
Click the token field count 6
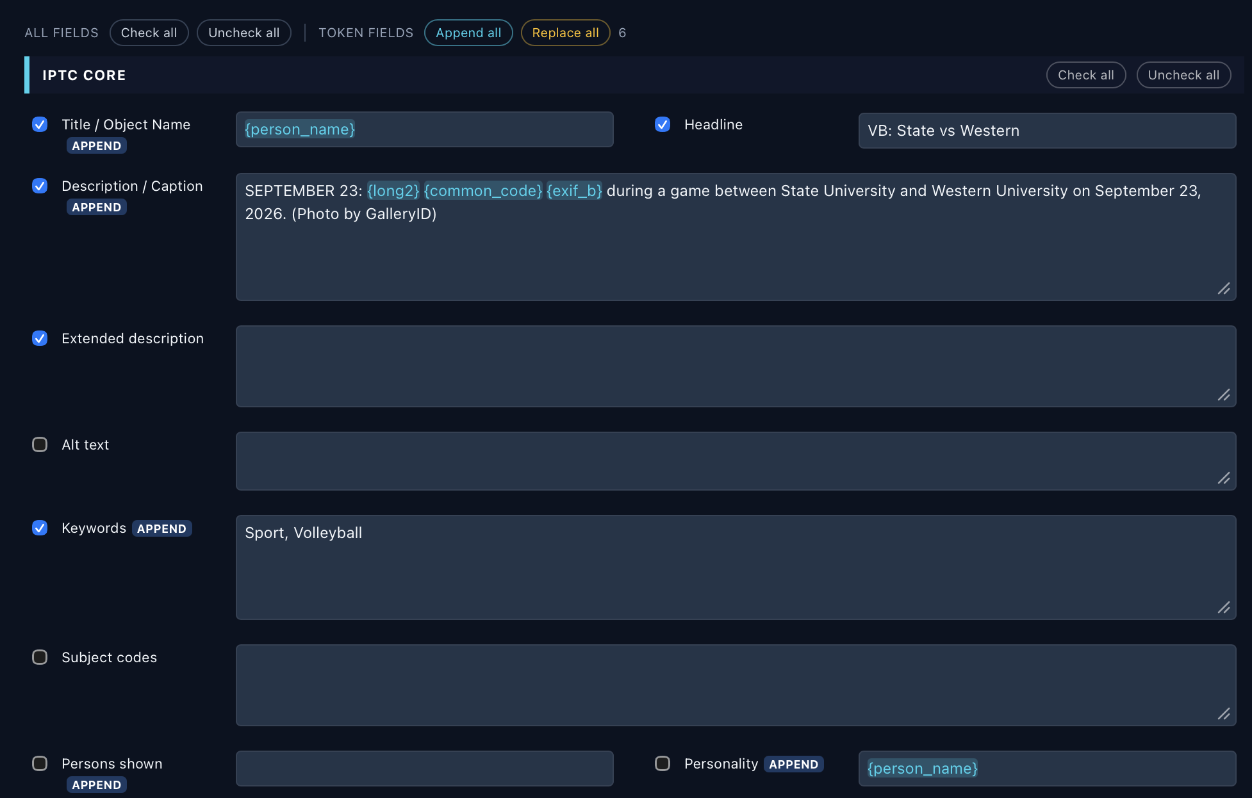pyautogui.click(x=622, y=33)
